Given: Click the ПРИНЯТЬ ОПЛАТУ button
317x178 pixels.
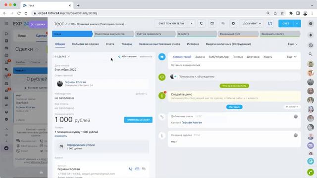Looking at the screenshot, I should click(x=138, y=120).
